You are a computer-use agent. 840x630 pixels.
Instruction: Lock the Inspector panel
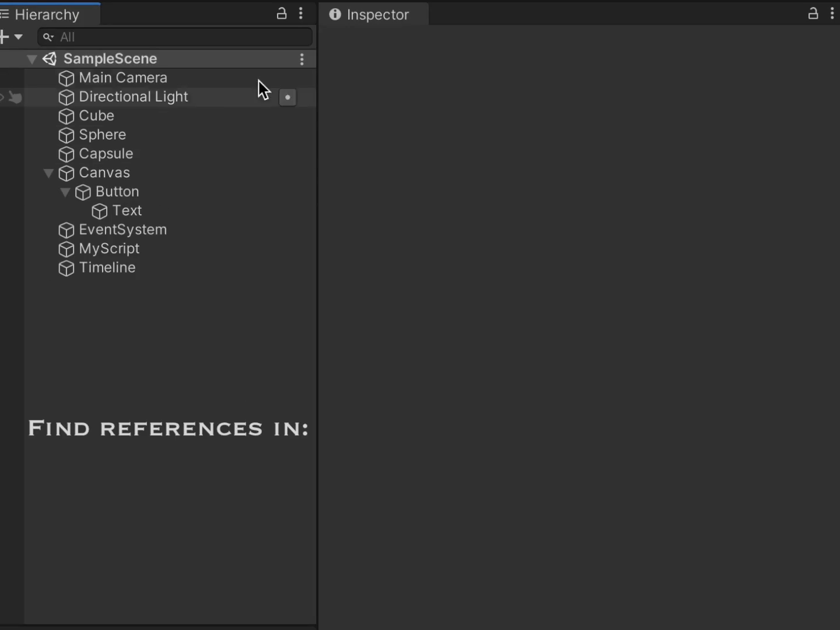(813, 13)
